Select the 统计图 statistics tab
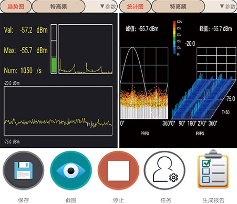The image size is (237, 204). pyautogui.click(x=135, y=7)
